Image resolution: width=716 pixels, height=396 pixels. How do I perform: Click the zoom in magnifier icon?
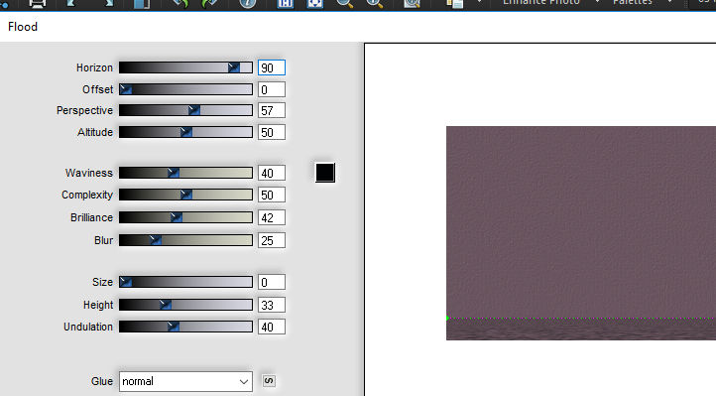point(375,4)
